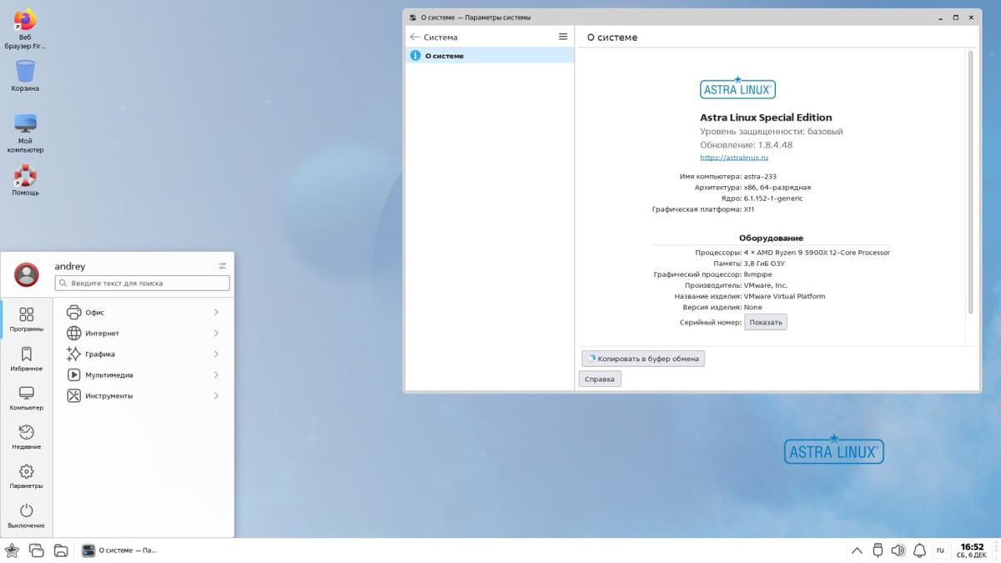1001x563 pixels.
Task: Click the Уровень защищенности: базовый line
Action: coord(772,132)
